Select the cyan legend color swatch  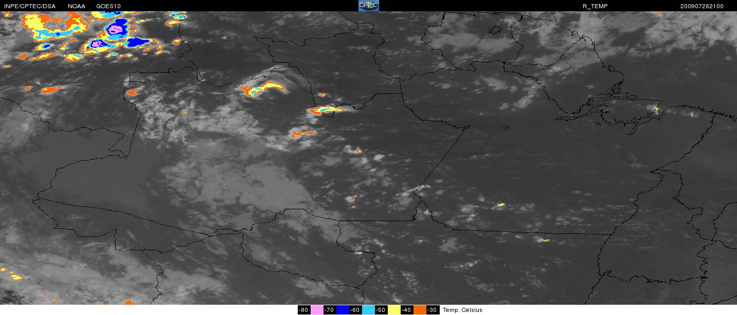point(368,310)
